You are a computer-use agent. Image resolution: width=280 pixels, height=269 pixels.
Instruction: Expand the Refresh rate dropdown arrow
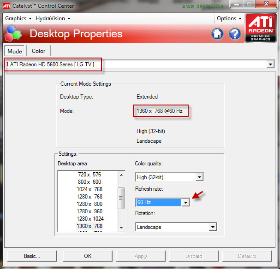[x=185, y=202]
